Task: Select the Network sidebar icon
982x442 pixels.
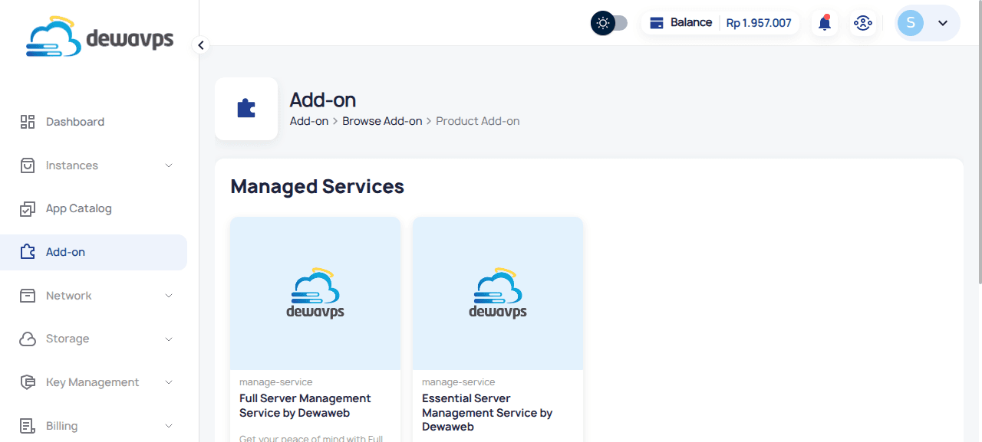Action: [28, 295]
